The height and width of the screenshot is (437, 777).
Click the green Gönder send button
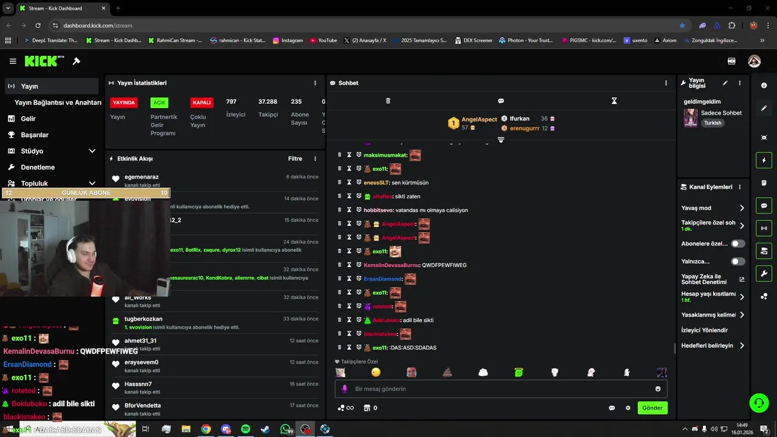pos(653,408)
